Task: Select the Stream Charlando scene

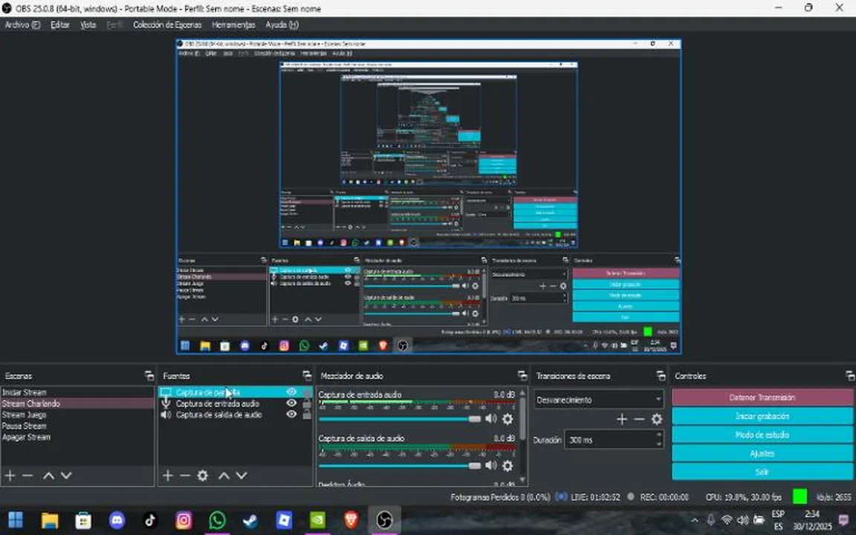Action: click(77, 403)
